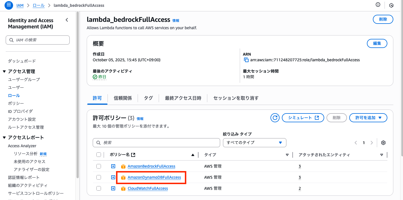This screenshot has width=403, height=200.
Task: Collapse the アクセス管理 sidebar section
Action: coord(4,71)
